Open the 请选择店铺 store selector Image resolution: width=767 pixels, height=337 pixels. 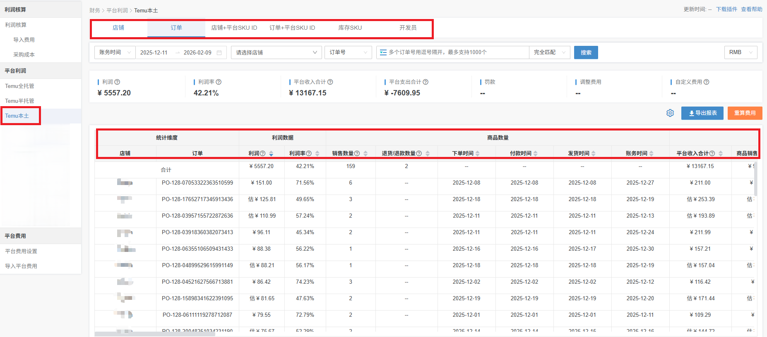pos(276,52)
